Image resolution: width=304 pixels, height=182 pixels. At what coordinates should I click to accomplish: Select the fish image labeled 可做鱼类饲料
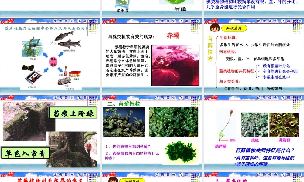pos(68,41)
